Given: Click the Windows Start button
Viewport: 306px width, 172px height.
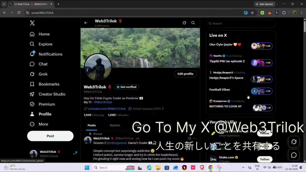Looking at the screenshot, I should 87,167.
